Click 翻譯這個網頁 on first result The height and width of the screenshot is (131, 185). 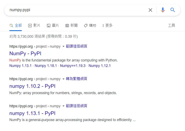76,46
